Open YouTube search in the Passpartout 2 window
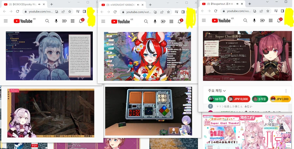Image resolution: width=294 pixels, height=149 pixels. click(245, 20)
